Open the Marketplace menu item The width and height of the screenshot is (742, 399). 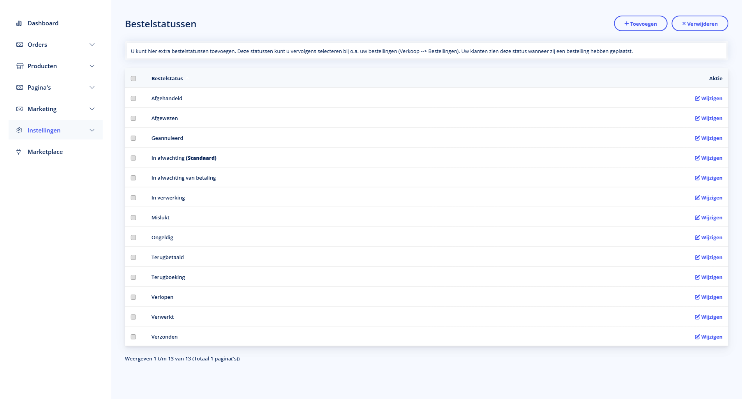pos(45,152)
